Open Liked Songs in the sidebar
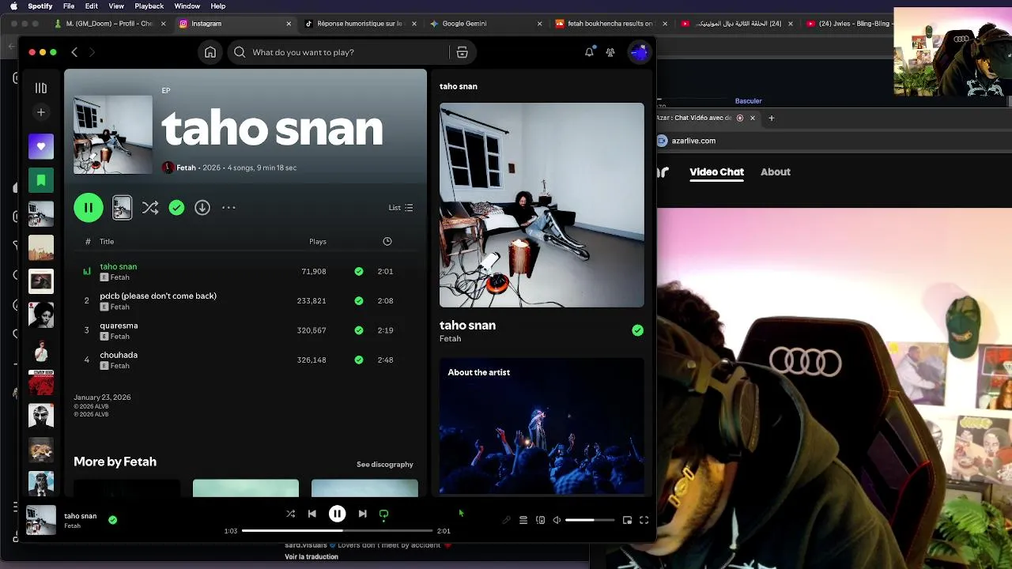The height and width of the screenshot is (569, 1012). (41, 146)
